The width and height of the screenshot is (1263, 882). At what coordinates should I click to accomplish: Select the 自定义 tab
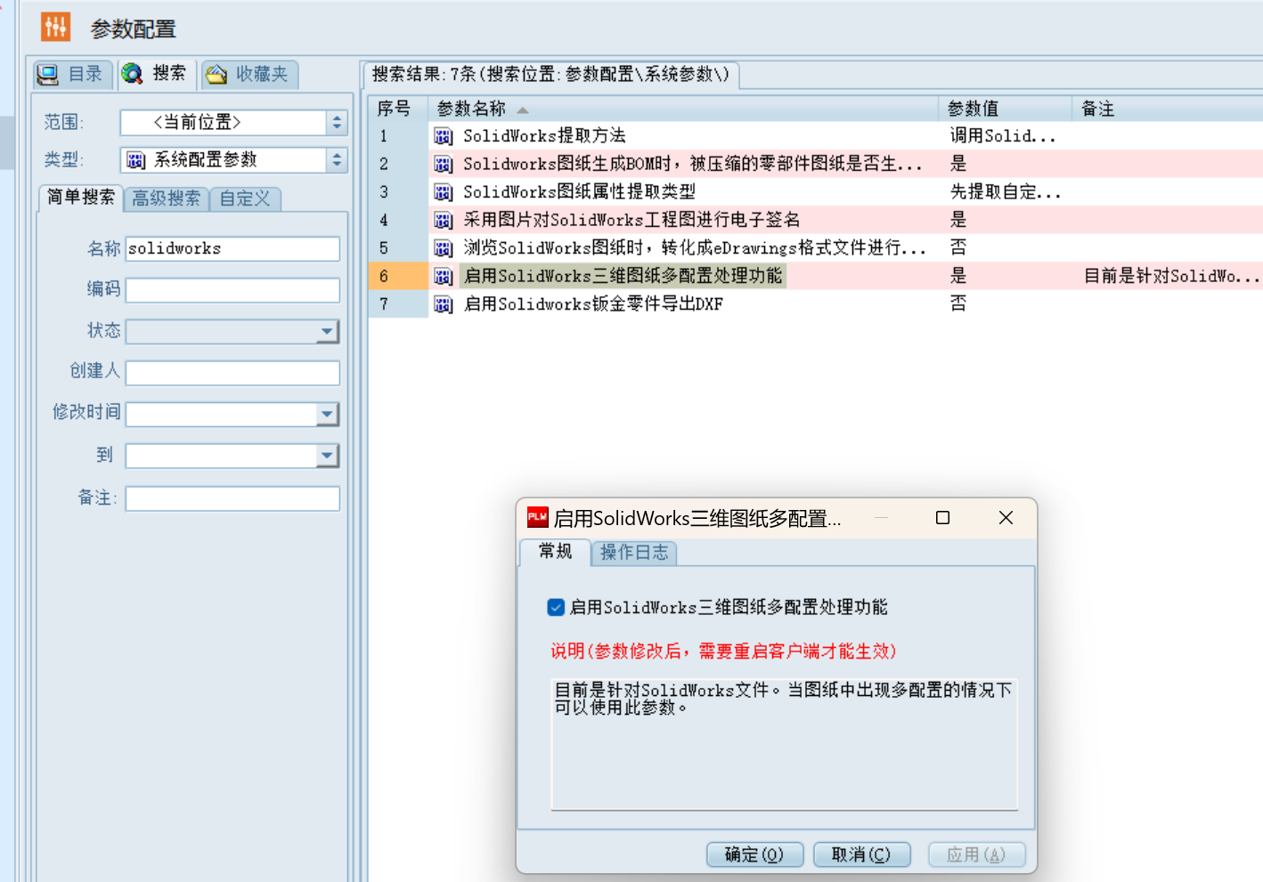tap(245, 198)
